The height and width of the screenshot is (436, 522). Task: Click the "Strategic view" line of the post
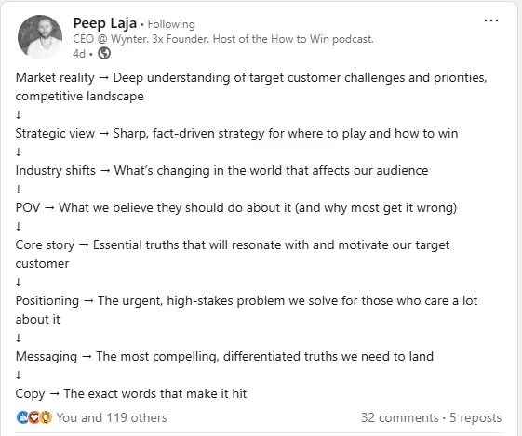236,133
